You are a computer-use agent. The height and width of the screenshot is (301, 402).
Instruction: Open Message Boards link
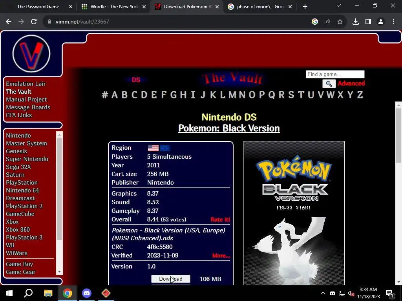[x=28, y=107]
